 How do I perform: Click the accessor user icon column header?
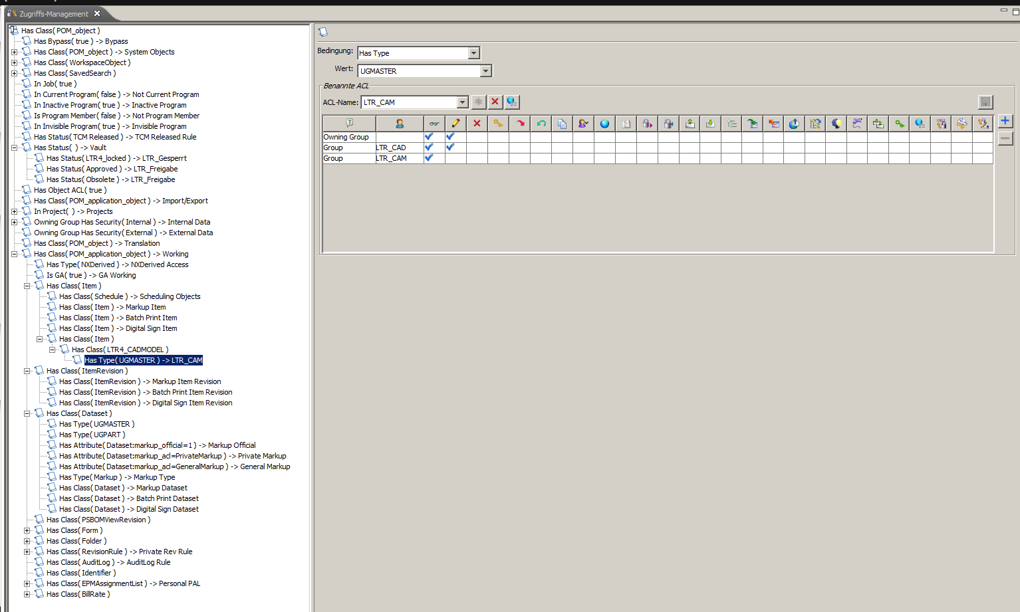click(x=400, y=124)
